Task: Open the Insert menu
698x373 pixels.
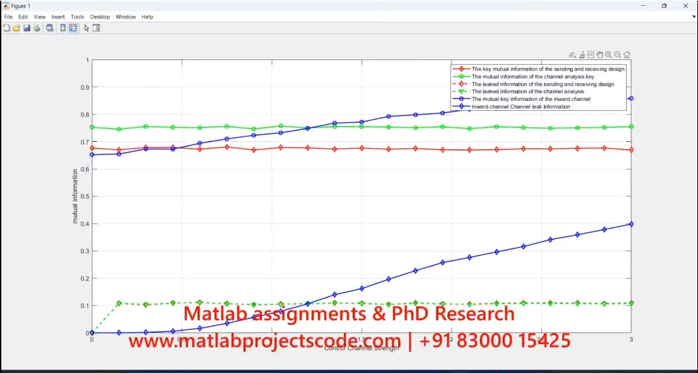Action: click(x=58, y=17)
